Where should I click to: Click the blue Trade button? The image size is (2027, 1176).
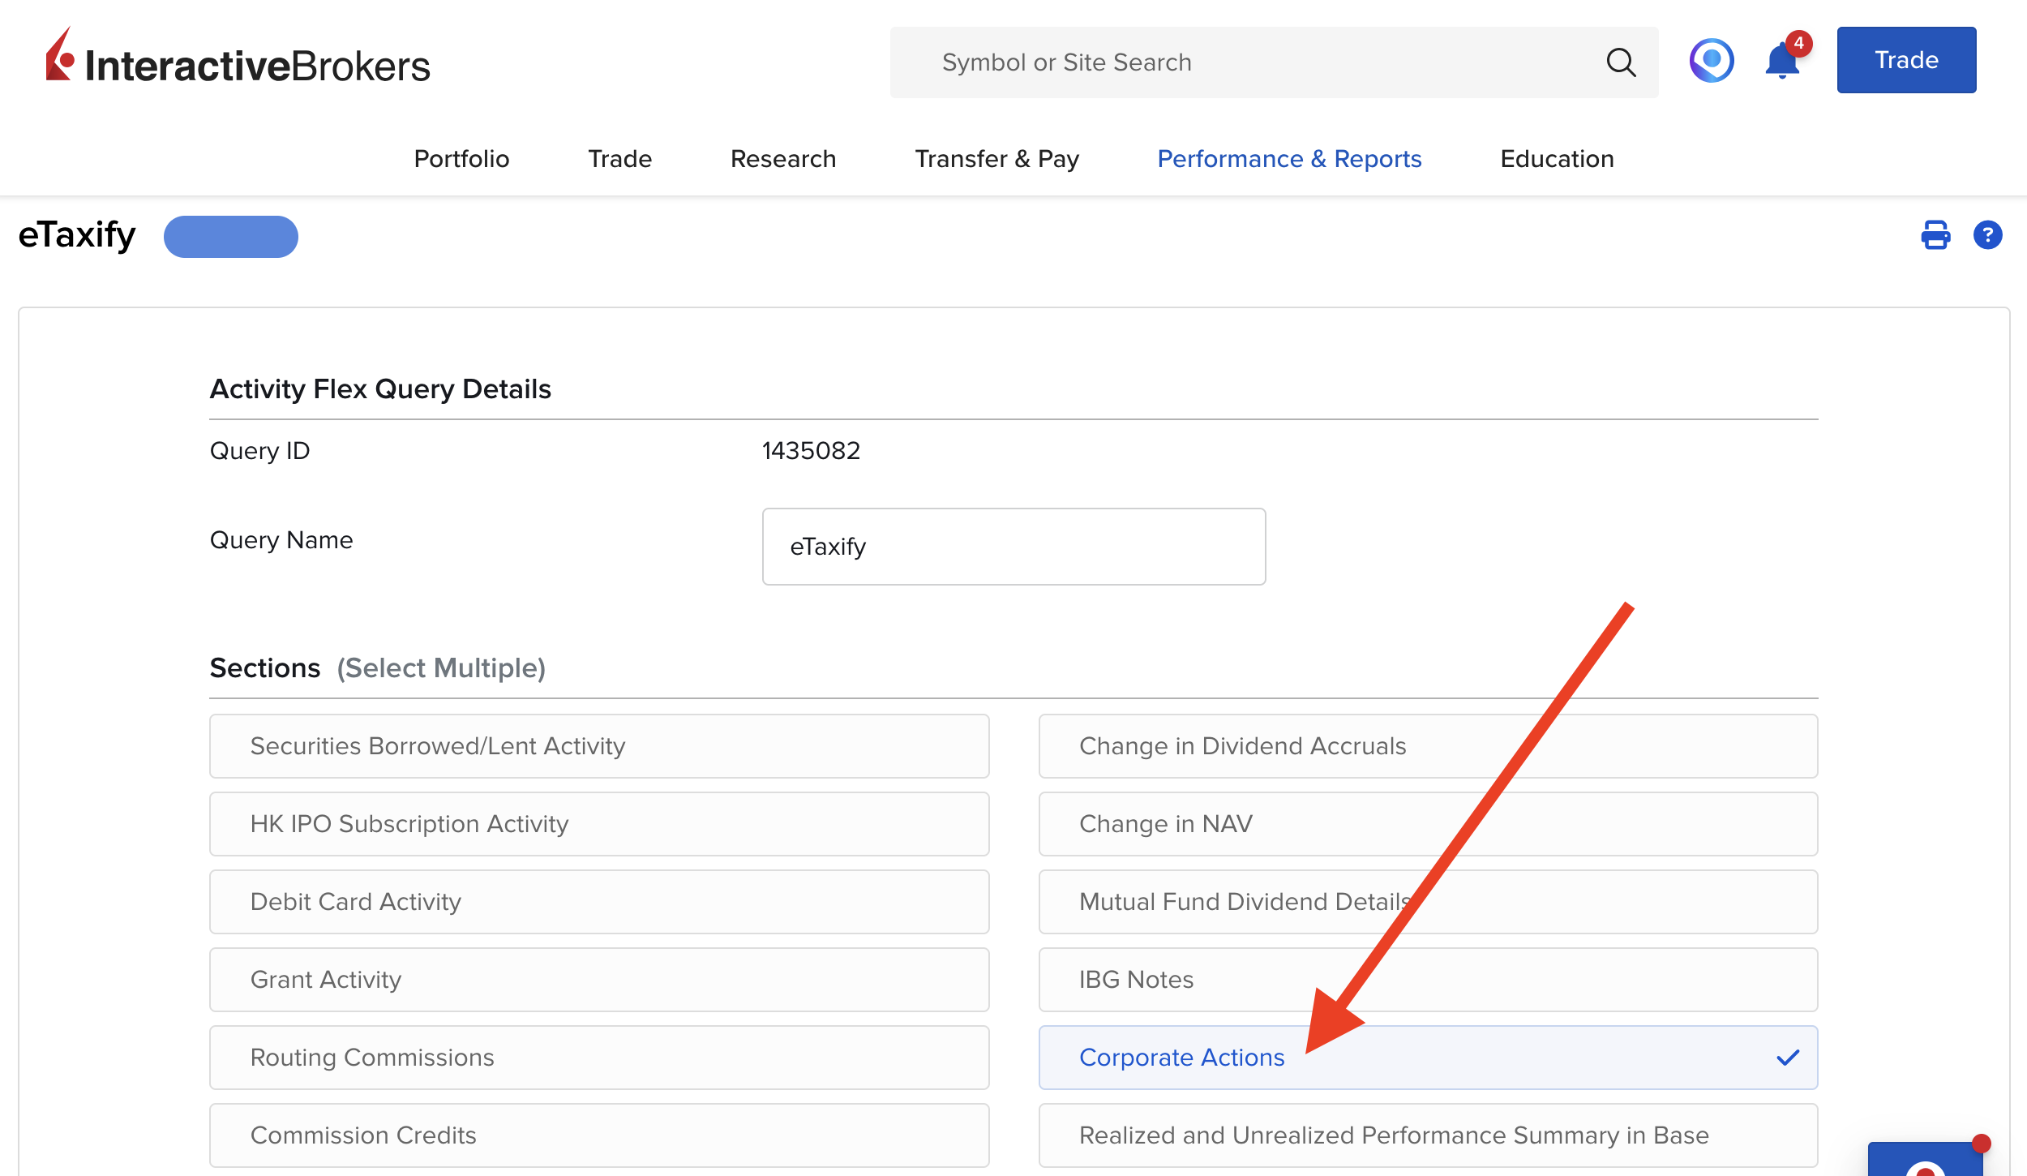1906,60
